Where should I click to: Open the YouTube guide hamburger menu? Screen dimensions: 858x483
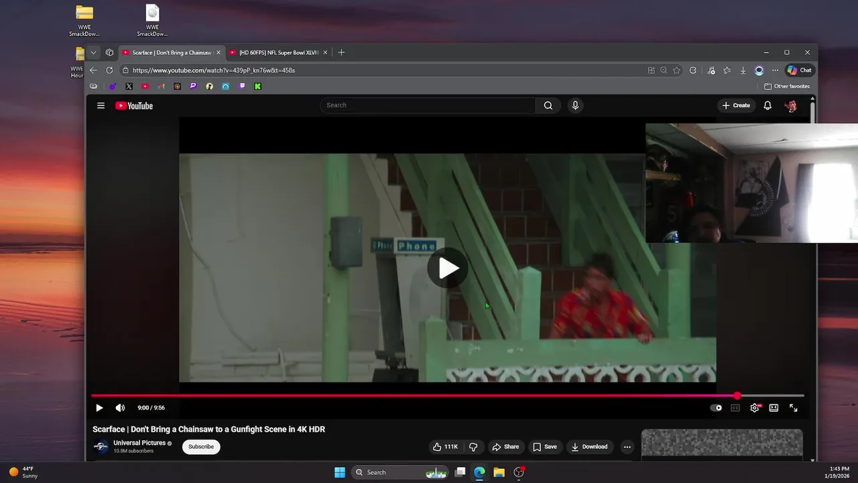(x=101, y=105)
